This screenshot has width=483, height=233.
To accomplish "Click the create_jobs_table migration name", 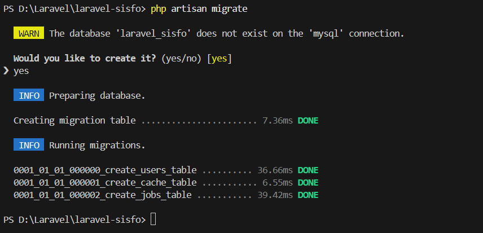I will (x=102, y=195).
